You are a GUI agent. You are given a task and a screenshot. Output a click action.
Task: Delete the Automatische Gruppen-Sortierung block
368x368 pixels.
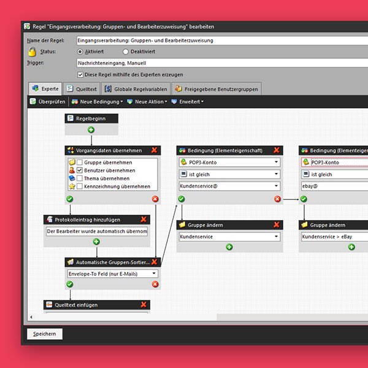coord(154,262)
